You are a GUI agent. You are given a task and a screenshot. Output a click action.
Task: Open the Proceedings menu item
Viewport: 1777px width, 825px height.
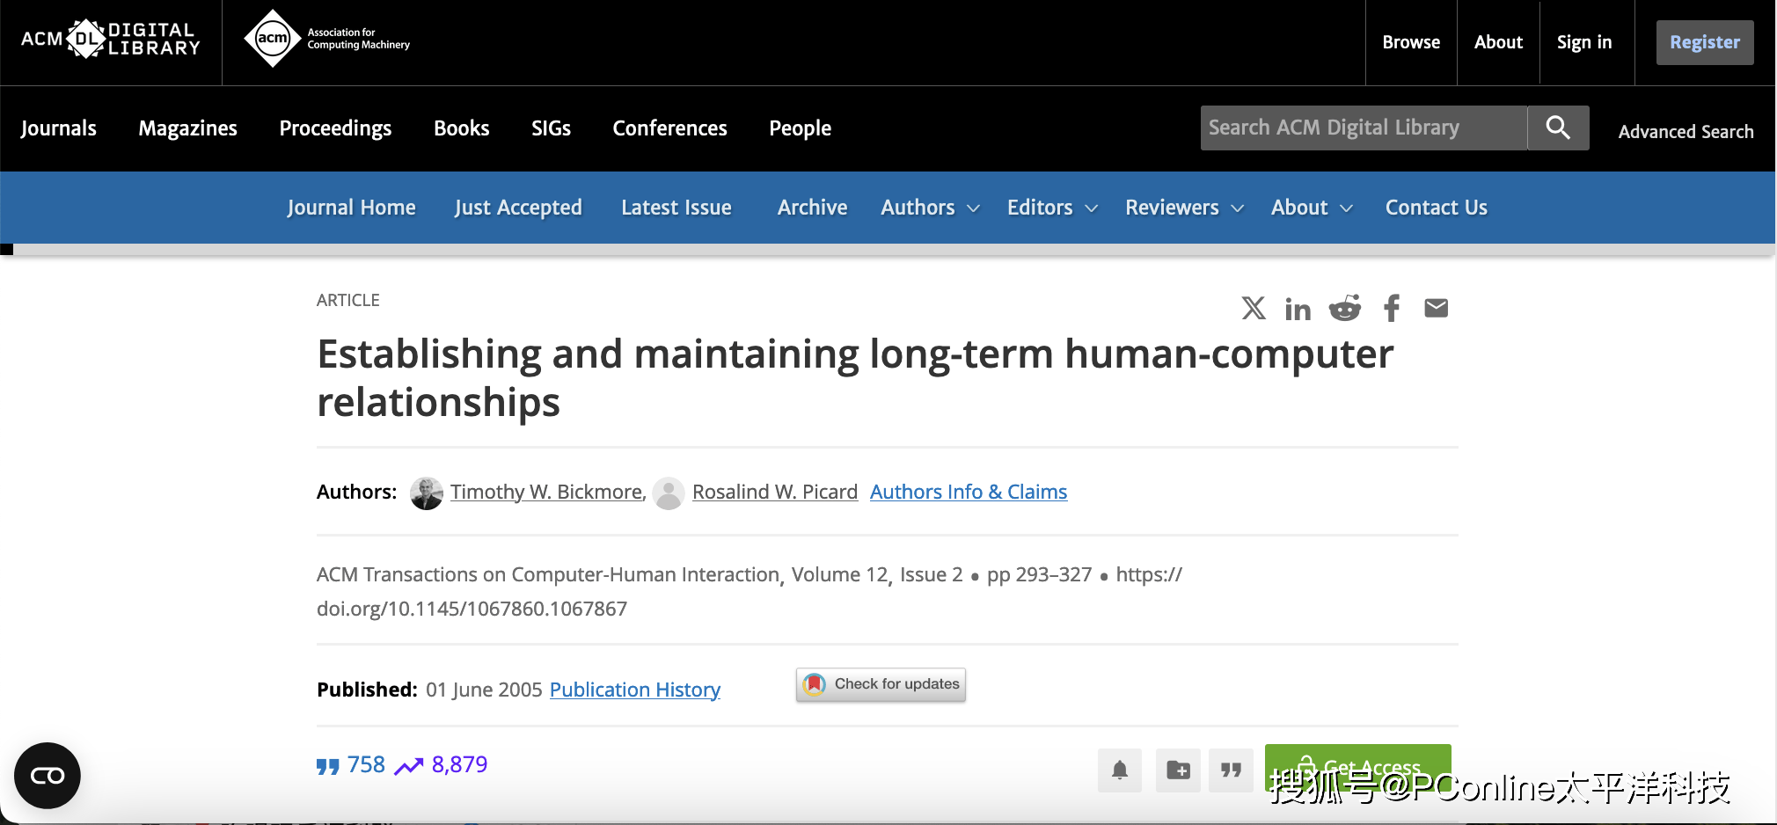(x=335, y=128)
